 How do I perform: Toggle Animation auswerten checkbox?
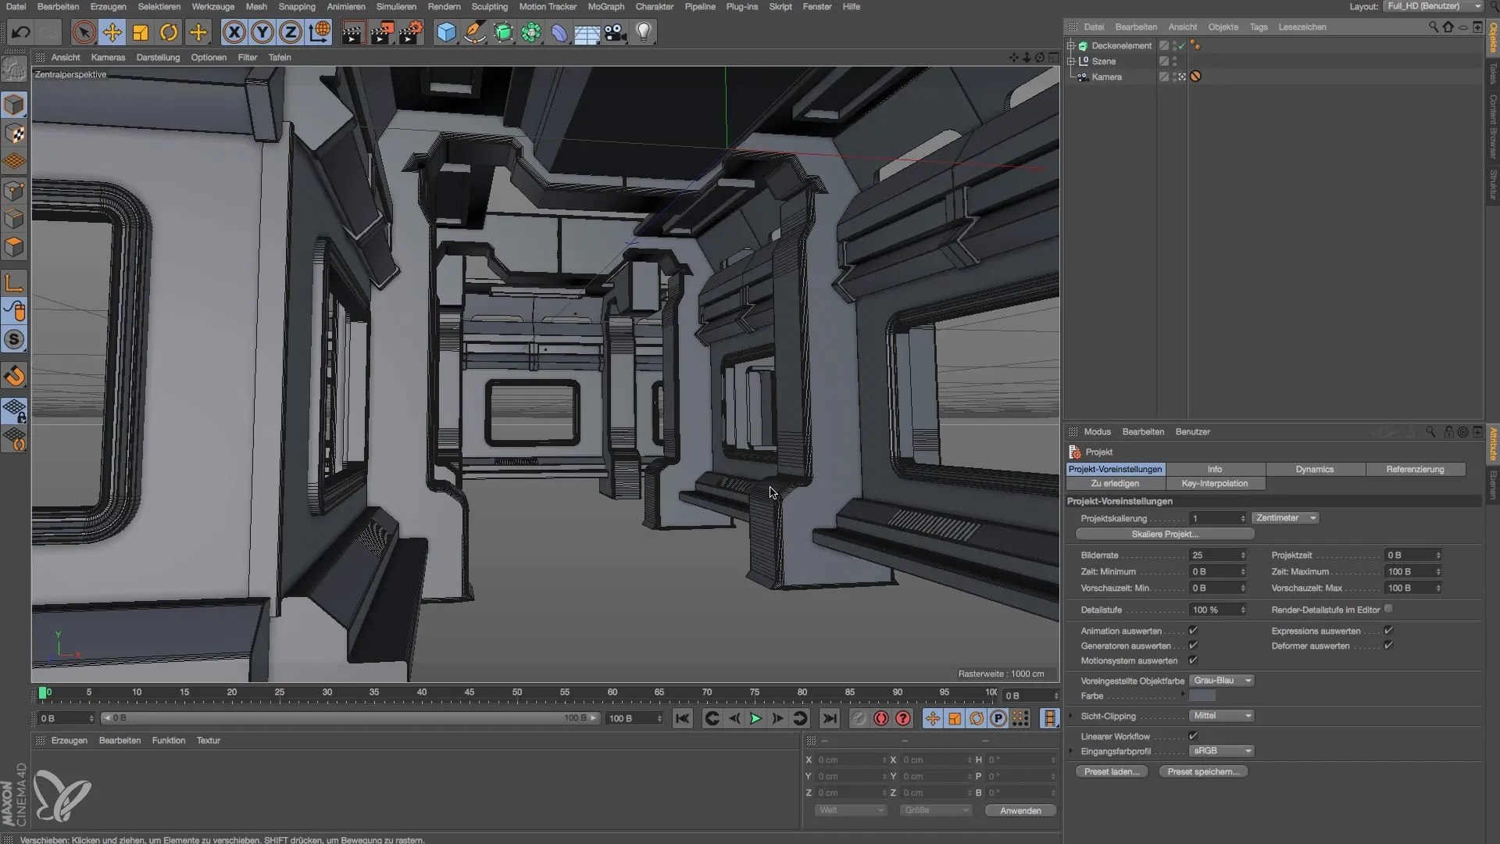coord(1193,631)
